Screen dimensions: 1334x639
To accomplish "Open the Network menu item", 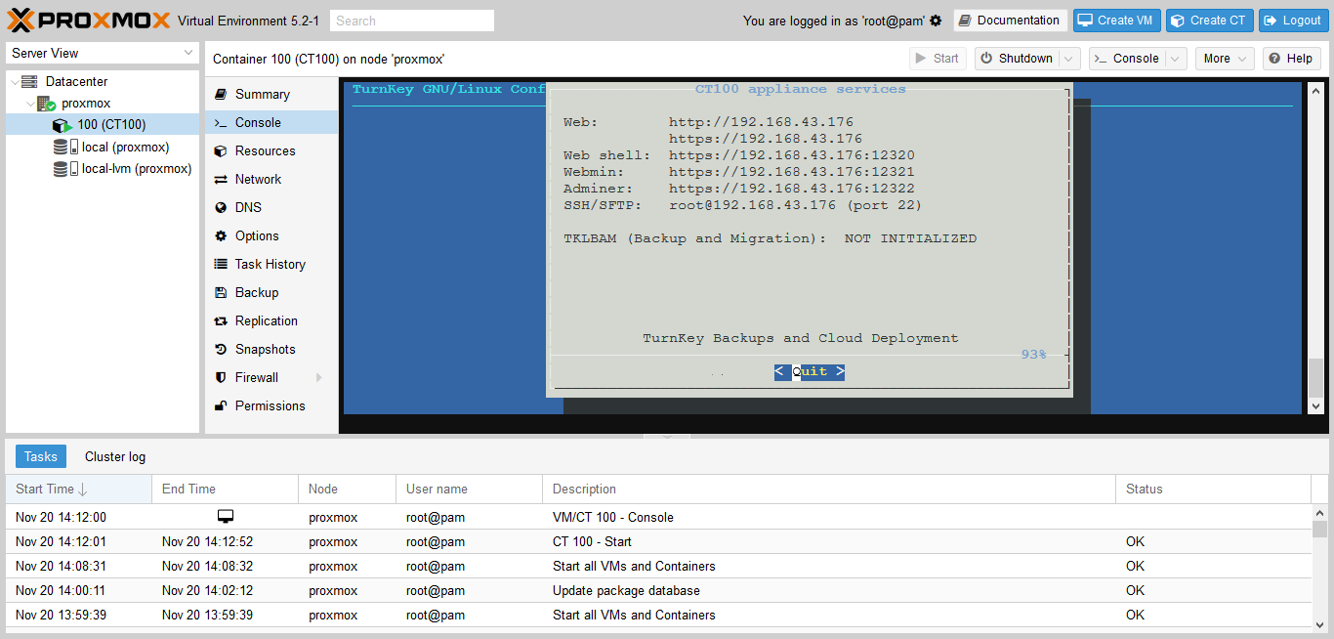I will [271, 180].
